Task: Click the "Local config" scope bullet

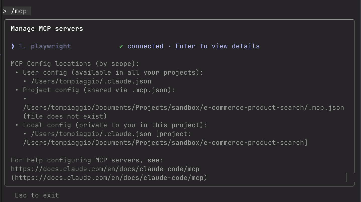Action: [x=115, y=125]
